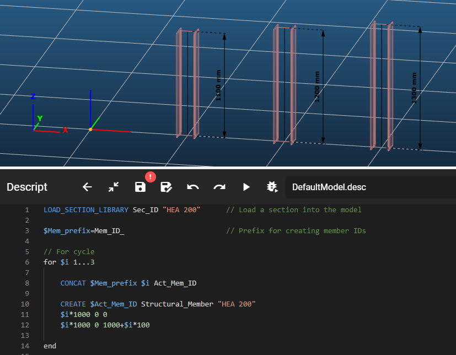
Task: Click the $Mem_prefix variable on line 3
Action: click(67, 231)
